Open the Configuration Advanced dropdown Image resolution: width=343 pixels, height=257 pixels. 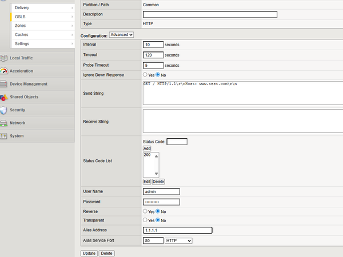[121, 34]
